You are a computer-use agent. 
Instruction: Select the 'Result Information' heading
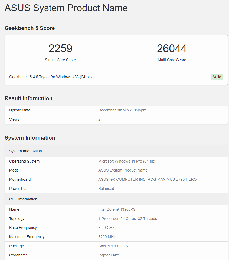coord(28,98)
